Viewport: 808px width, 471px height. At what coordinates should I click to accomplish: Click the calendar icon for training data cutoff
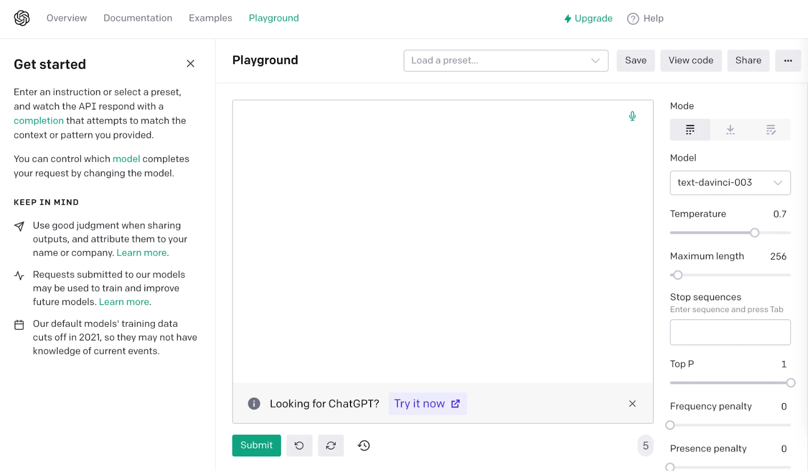pyautogui.click(x=19, y=325)
